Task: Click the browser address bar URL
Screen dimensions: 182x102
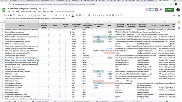Action: [x=55, y=4]
